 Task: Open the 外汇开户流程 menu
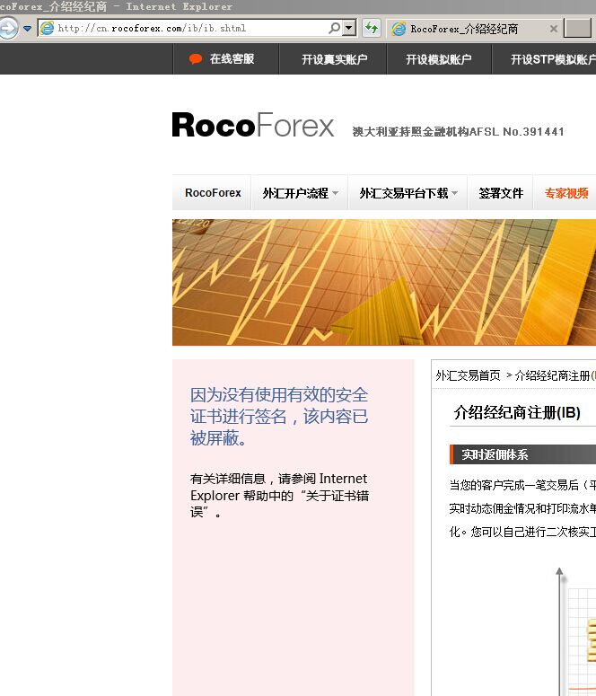click(295, 193)
